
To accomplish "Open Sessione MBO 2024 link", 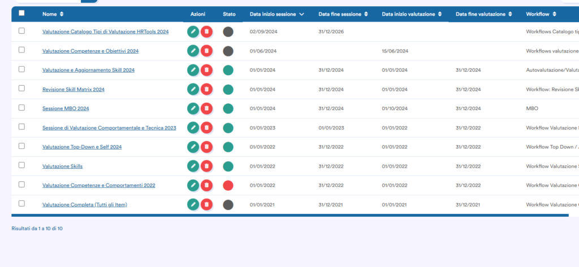I will (66, 108).
